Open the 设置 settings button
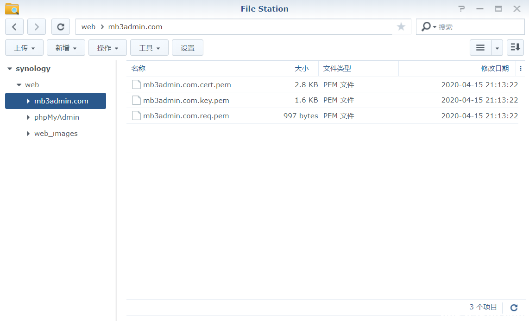This screenshot has height=321, width=529. (188, 48)
